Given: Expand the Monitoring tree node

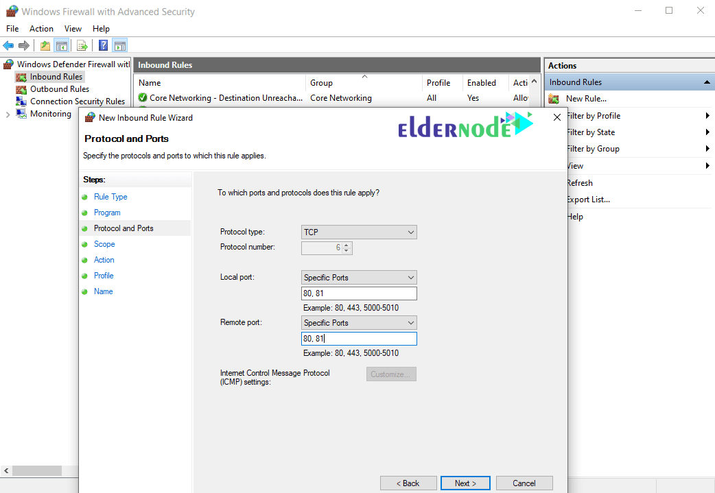Looking at the screenshot, I should coord(8,114).
